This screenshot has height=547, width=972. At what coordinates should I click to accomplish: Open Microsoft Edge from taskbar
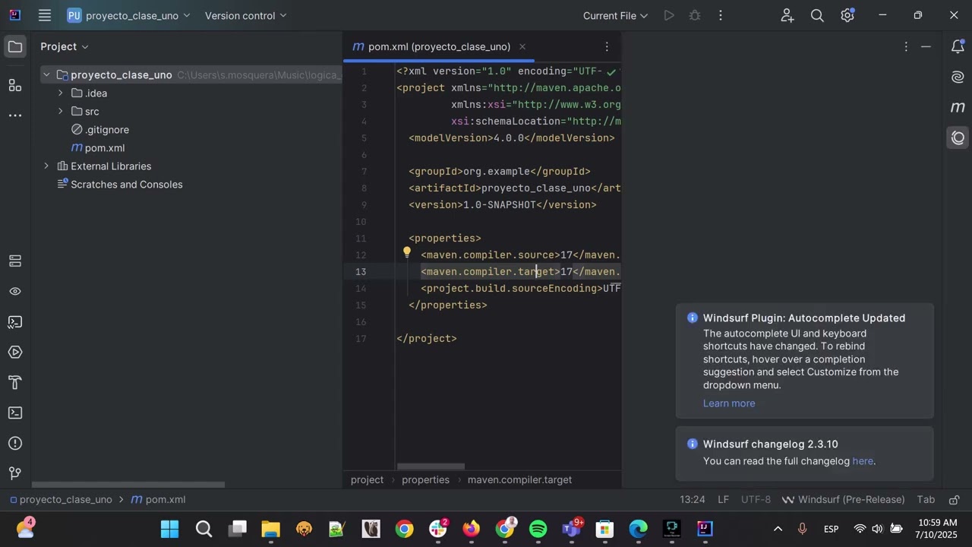click(x=638, y=529)
